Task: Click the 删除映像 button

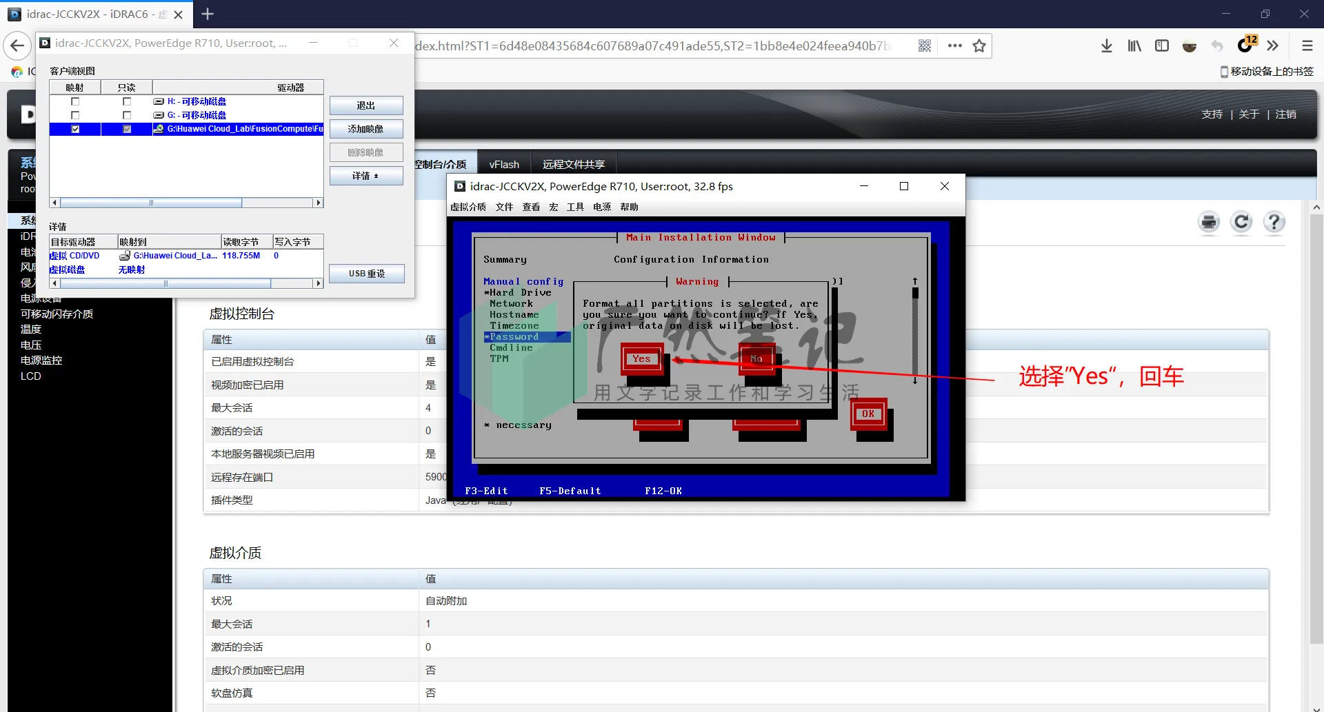Action: (x=366, y=152)
